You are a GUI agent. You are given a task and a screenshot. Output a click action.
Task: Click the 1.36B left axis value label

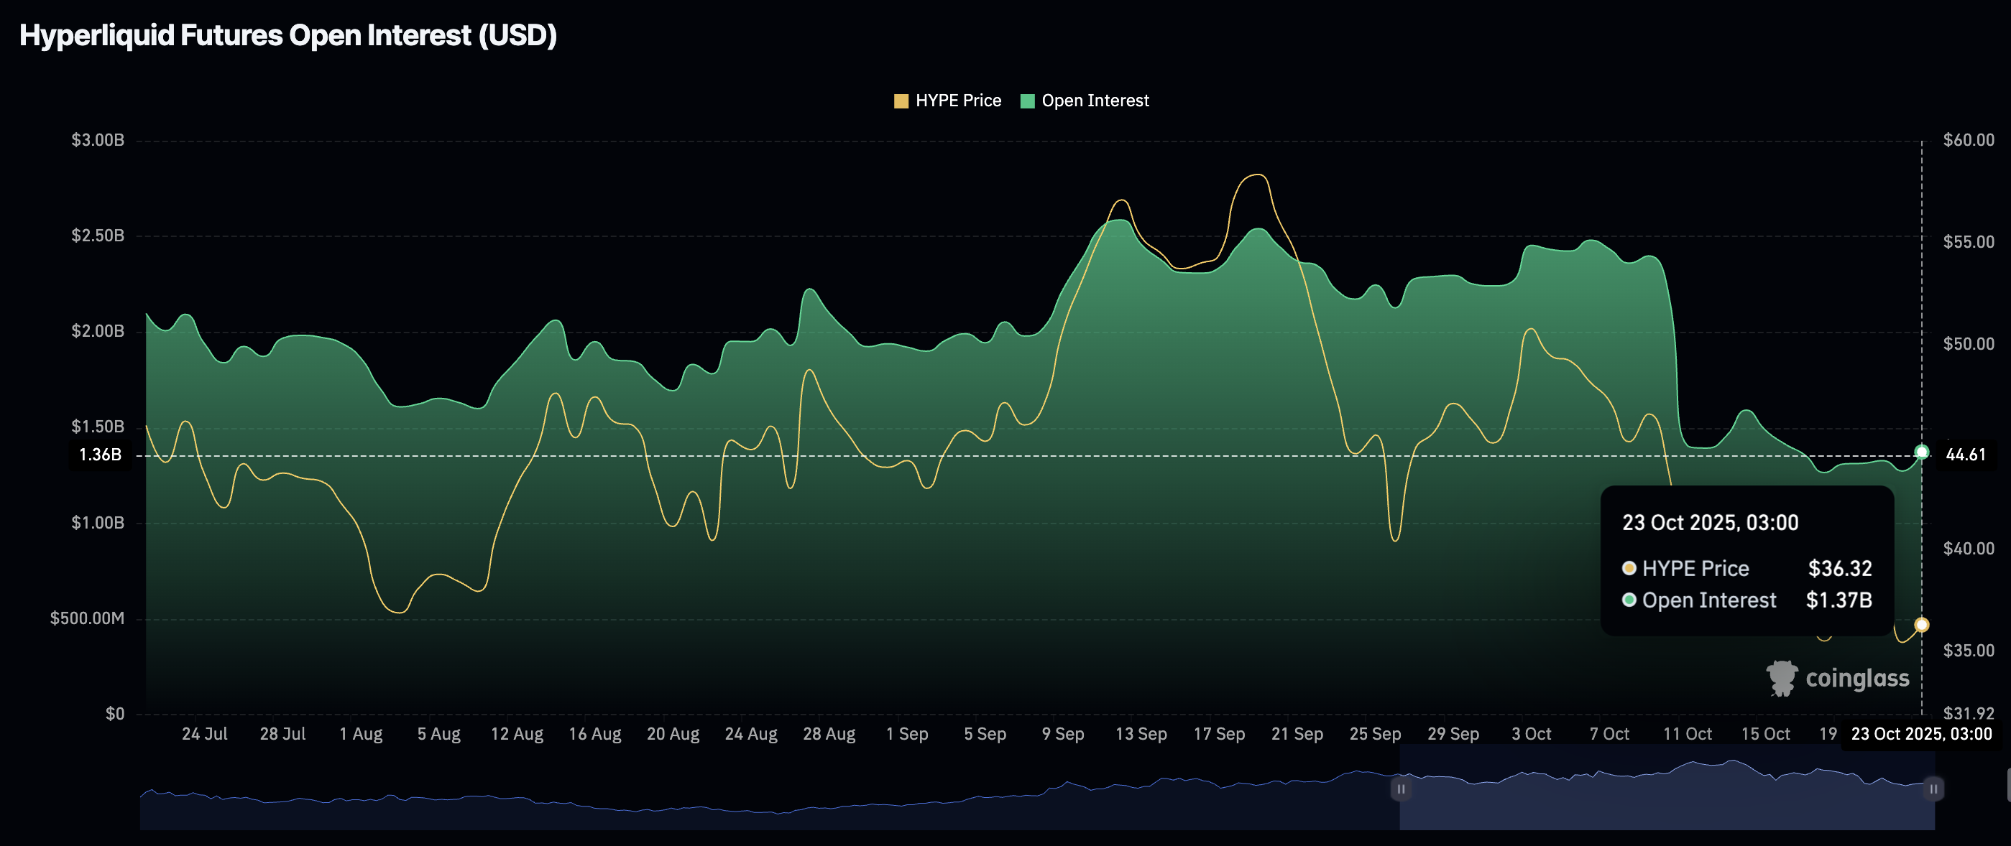101,455
